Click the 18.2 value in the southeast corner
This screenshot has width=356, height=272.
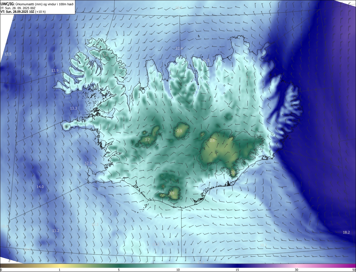click(x=346, y=233)
